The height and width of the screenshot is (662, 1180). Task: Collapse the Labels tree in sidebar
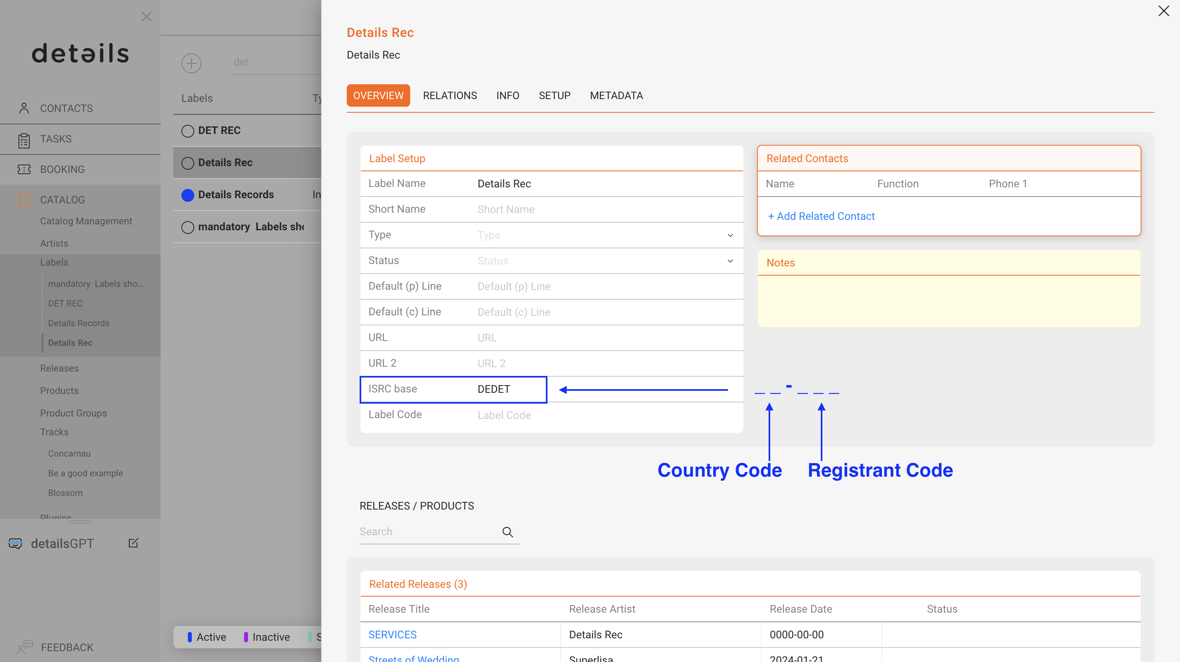pyautogui.click(x=54, y=262)
